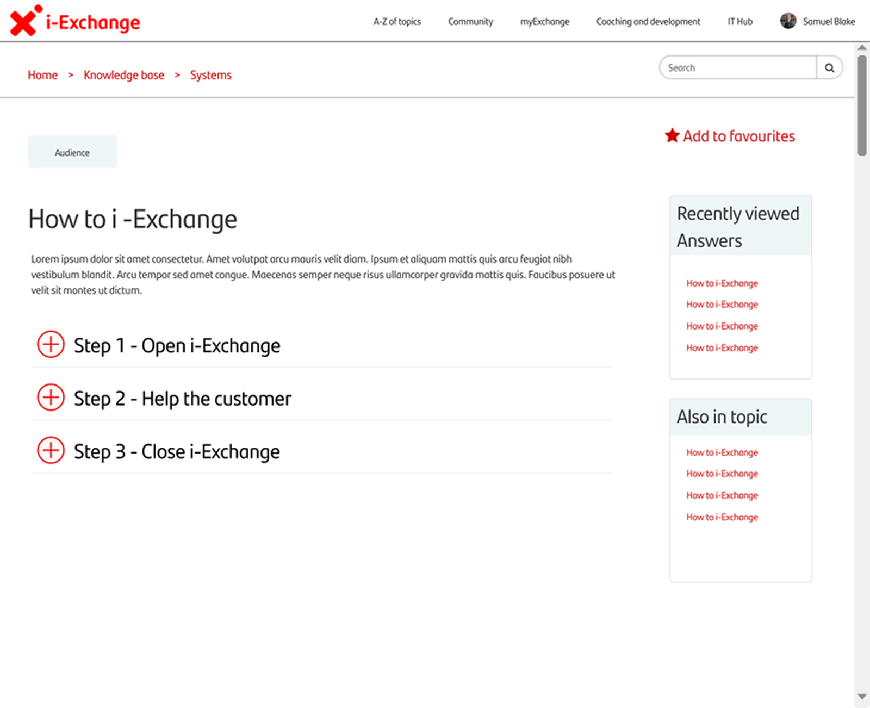The width and height of the screenshot is (870, 708).
Task: Click the scrollbar up arrow
Action: click(x=862, y=48)
